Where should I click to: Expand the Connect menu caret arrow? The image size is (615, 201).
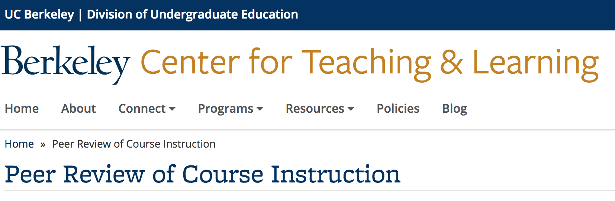pos(172,109)
